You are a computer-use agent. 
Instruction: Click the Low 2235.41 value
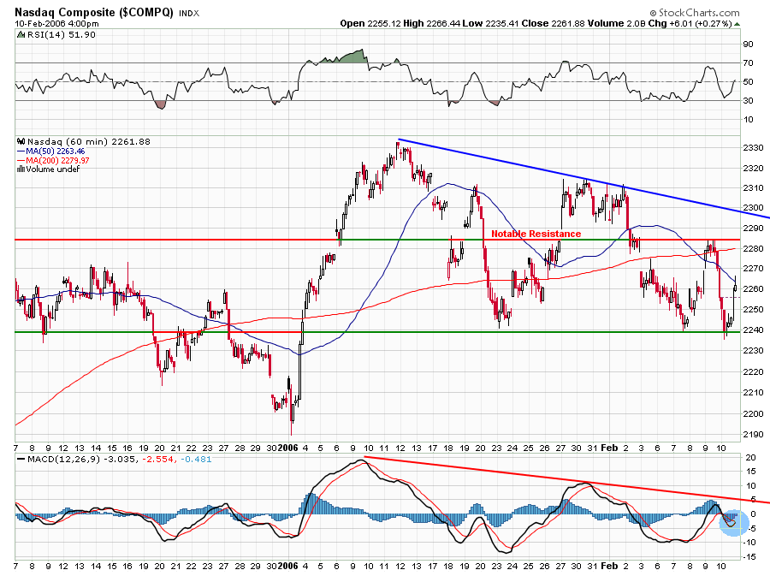[490, 24]
